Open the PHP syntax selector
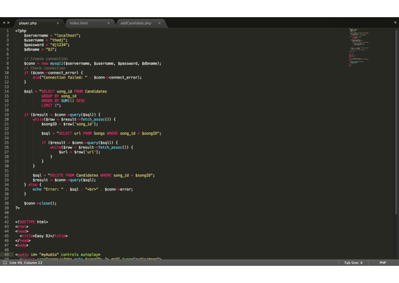Viewport: 399px width, 283px height. 383,263
